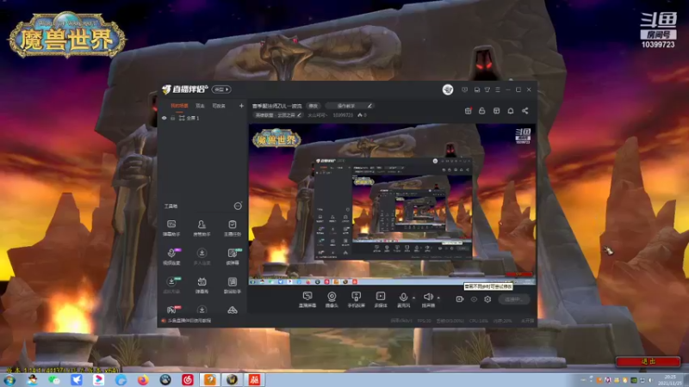Open the multi-person link download tool
Screen dimensions: 689x387
coord(202,256)
